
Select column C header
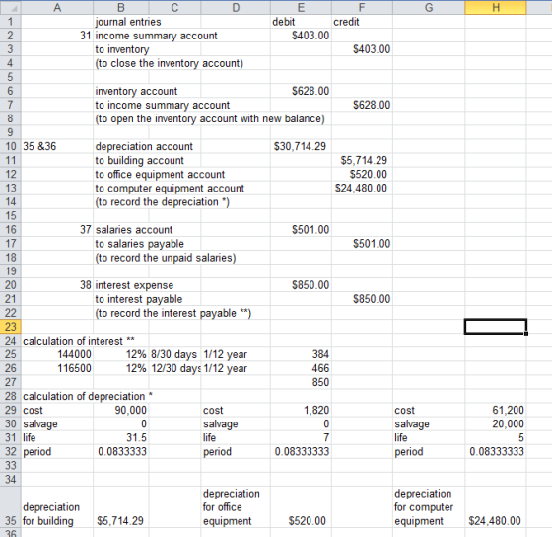point(174,7)
